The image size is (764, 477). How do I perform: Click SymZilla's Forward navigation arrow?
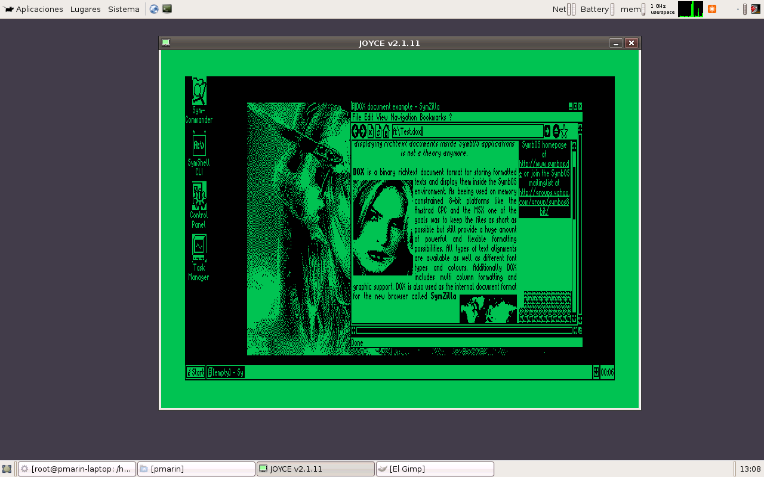(x=363, y=132)
